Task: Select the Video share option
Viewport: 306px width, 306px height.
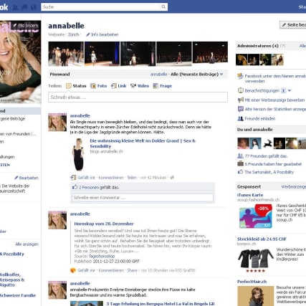Action: coord(140,86)
